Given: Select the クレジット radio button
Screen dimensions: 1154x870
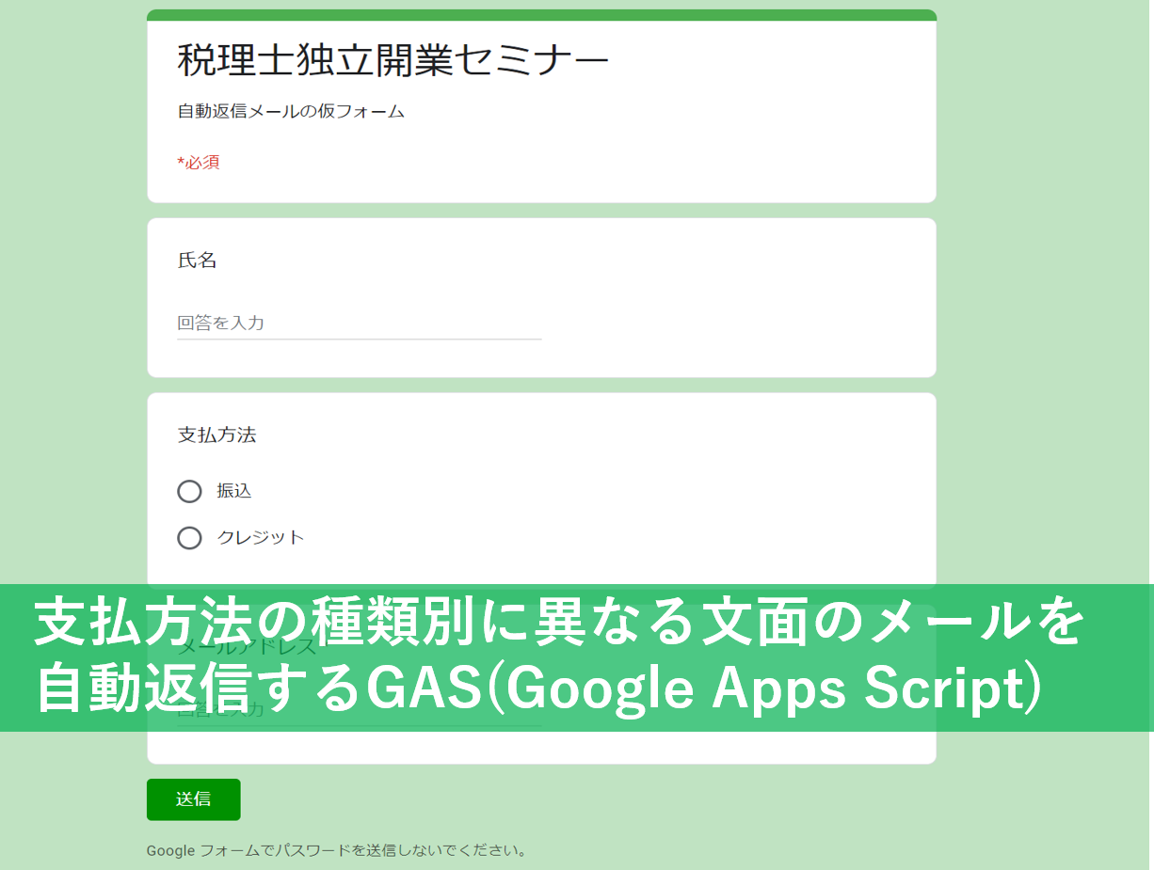Looking at the screenshot, I should pyautogui.click(x=189, y=538).
